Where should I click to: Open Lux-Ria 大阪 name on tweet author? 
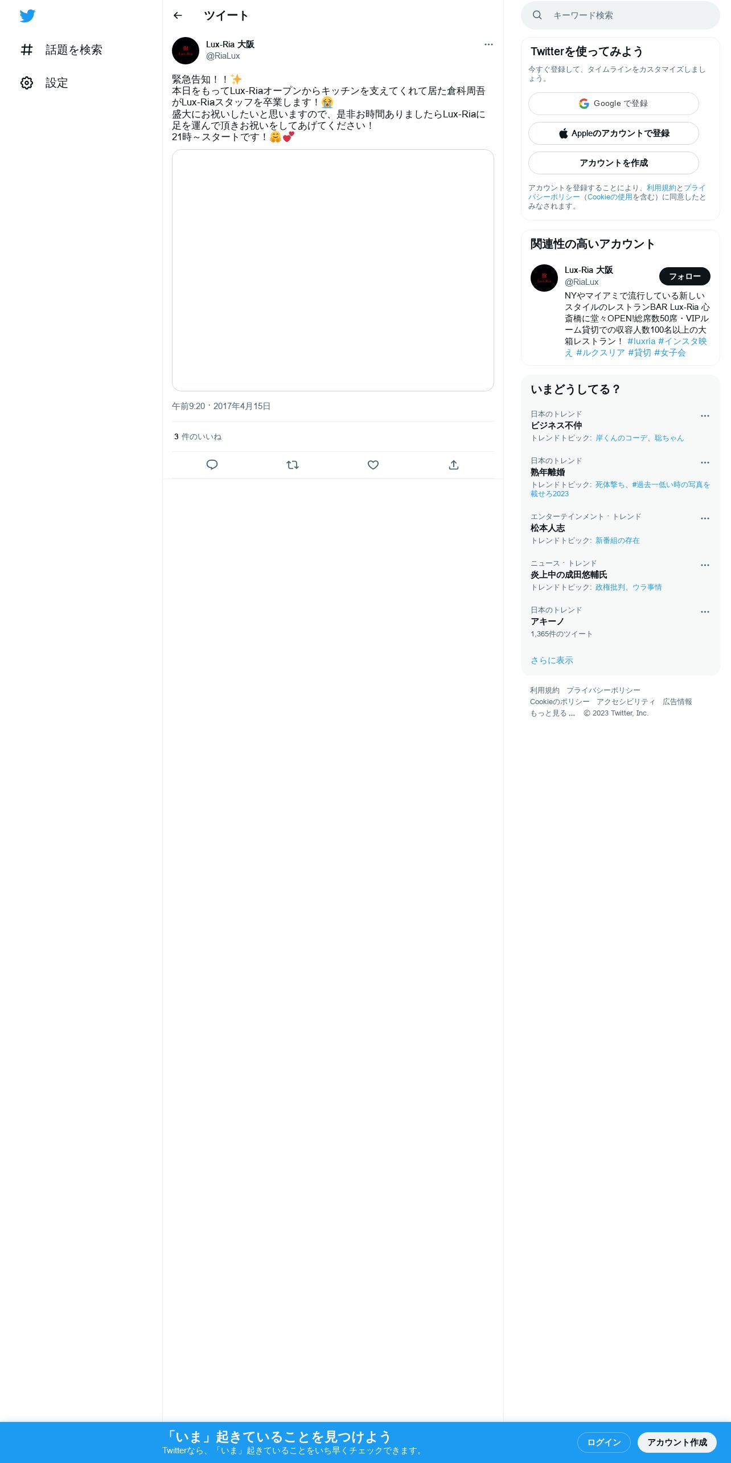[x=230, y=44]
